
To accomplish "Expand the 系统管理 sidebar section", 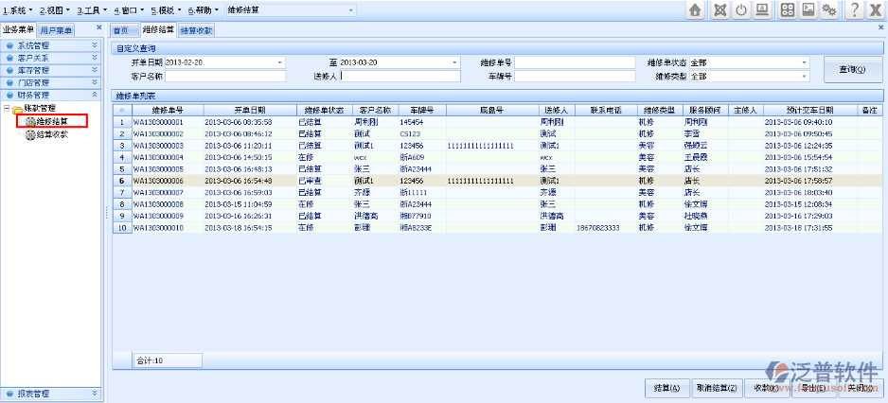I will (x=93, y=44).
